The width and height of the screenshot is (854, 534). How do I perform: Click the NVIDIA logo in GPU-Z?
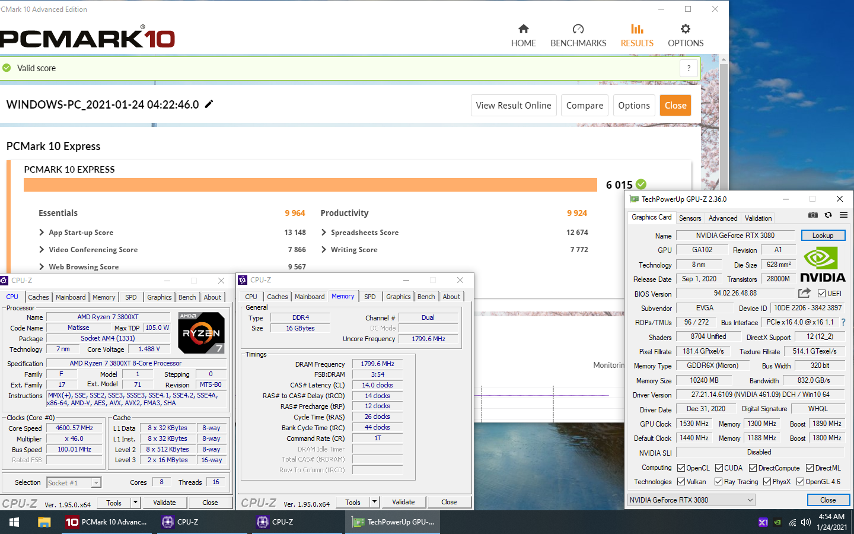tap(823, 265)
